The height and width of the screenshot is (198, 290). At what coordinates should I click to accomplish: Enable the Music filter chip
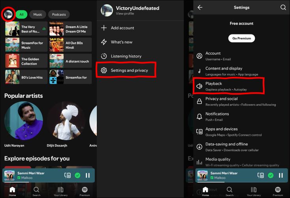(x=38, y=15)
